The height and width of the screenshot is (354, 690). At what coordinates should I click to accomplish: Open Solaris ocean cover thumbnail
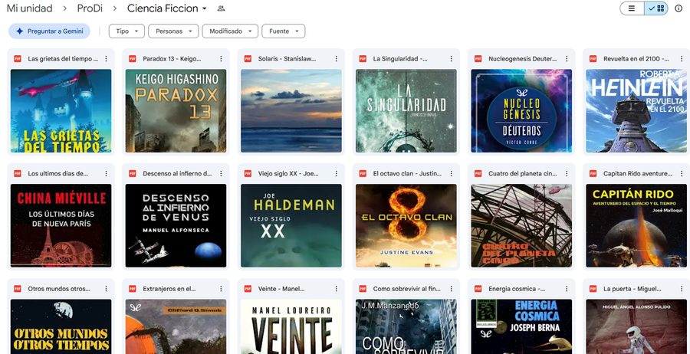291,111
